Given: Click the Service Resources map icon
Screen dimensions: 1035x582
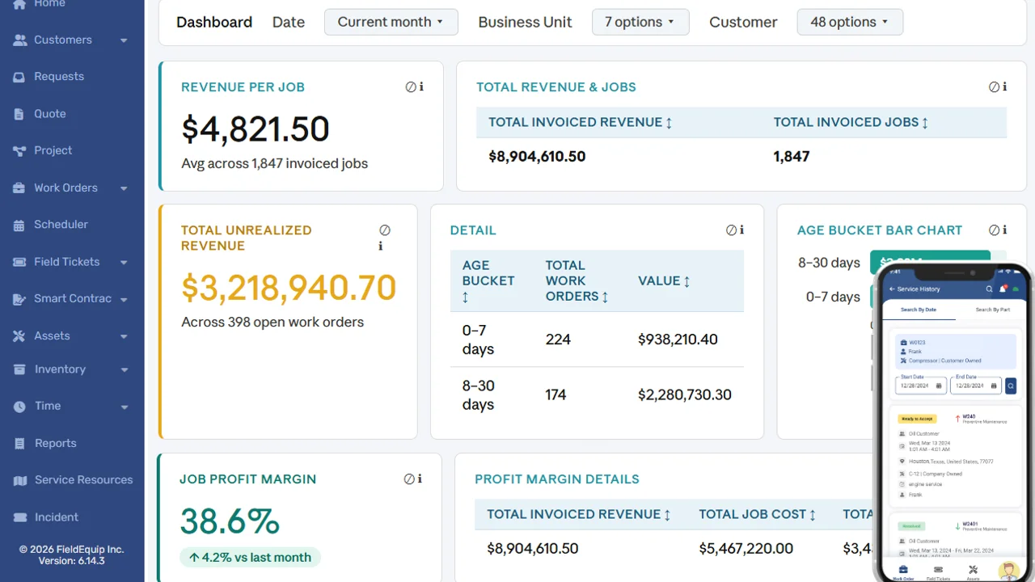Looking at the screenshot, I should [19, 480].
